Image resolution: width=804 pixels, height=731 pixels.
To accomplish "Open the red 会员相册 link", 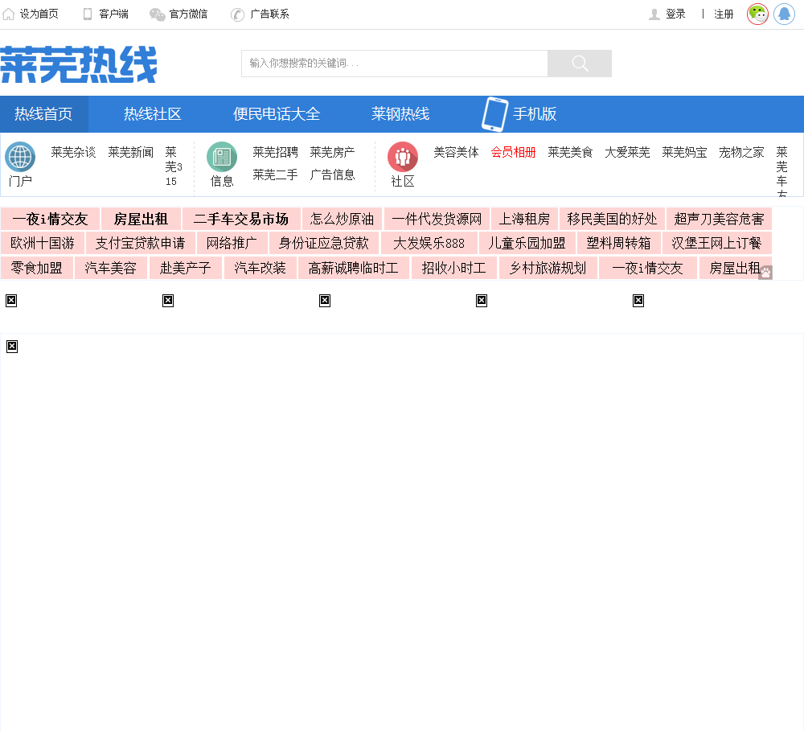I will 513,152.
